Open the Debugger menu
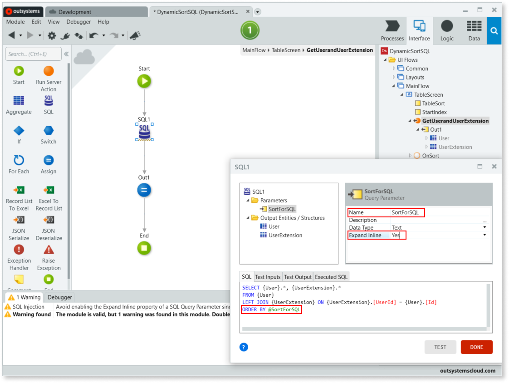This screenshot has height=383, width=509. pos(78,22)
